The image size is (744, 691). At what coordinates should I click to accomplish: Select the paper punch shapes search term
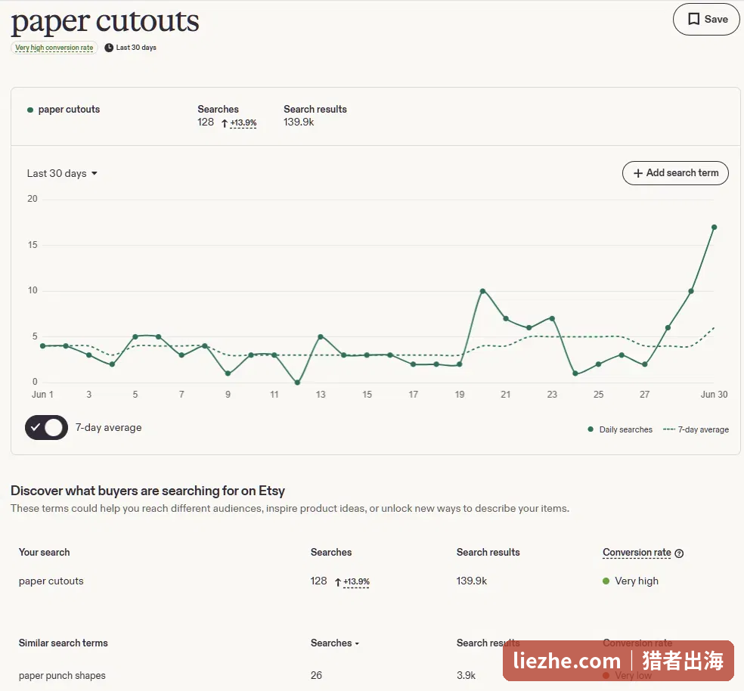[62, 675]
